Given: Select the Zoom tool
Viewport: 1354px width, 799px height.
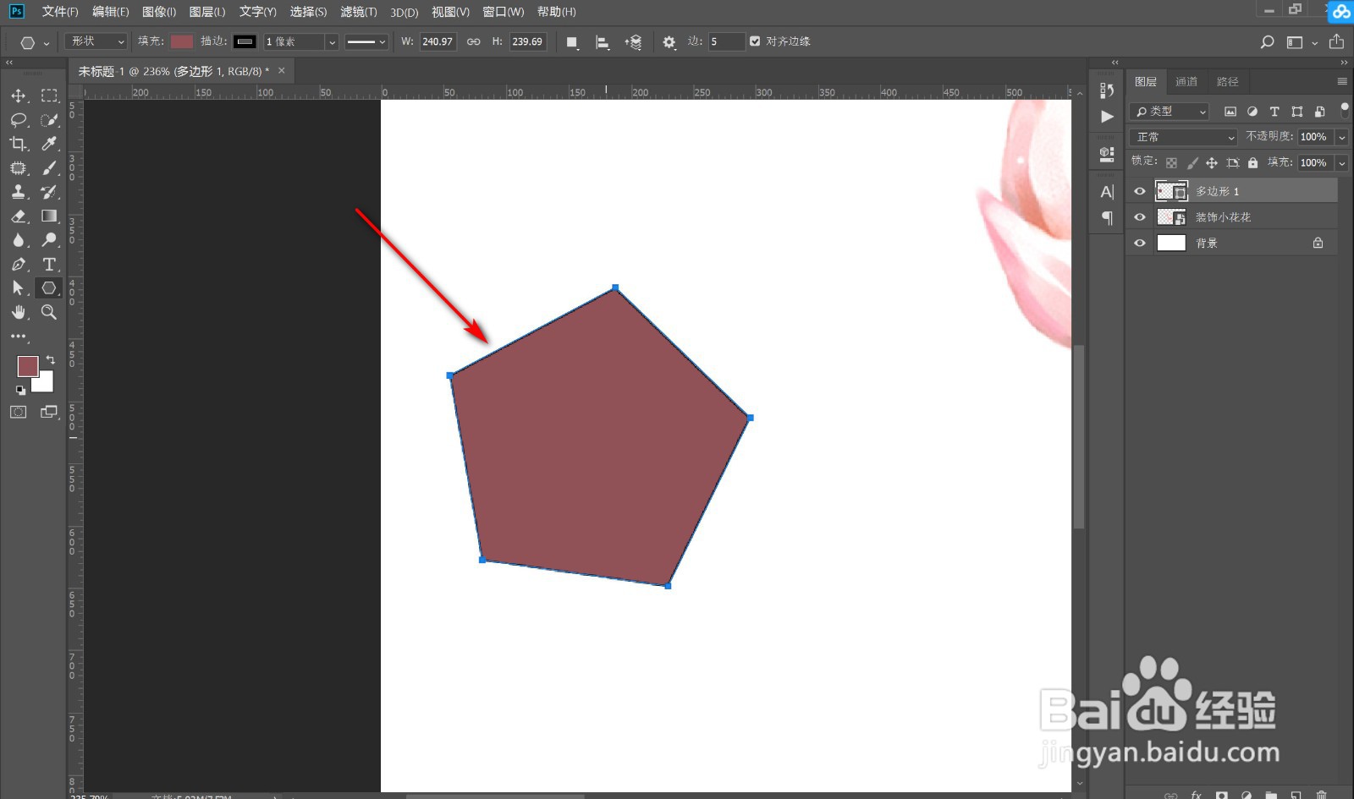Looking at the screenshot, I should pyautogui.click(x=49, y=312).
